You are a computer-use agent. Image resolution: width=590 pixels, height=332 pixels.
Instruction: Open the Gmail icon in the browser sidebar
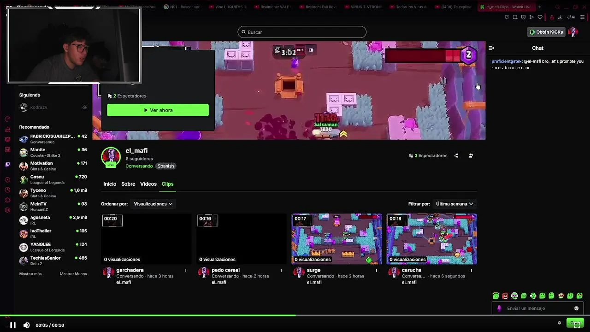point(7,149)
